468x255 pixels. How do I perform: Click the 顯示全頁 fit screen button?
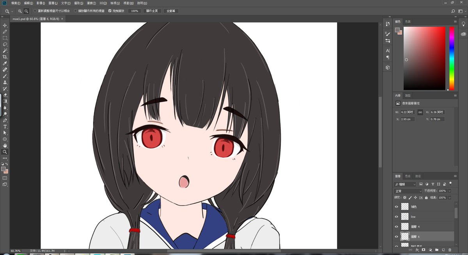(x=152, y=11)
